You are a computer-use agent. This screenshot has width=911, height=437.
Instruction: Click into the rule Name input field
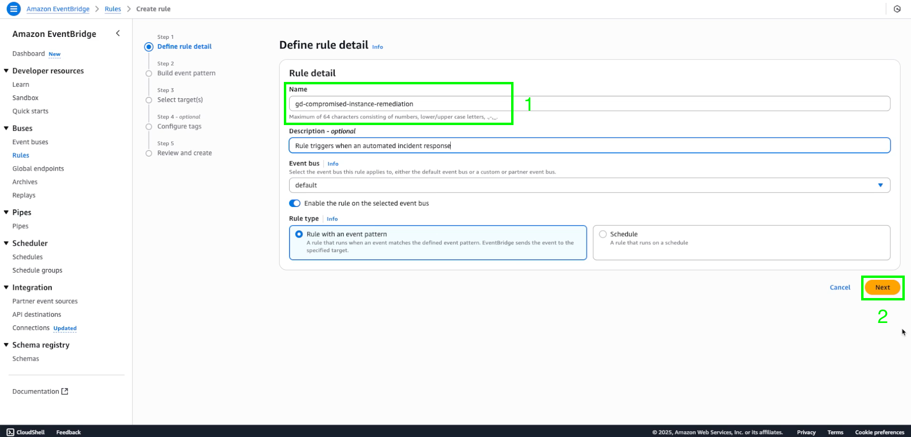589,103
